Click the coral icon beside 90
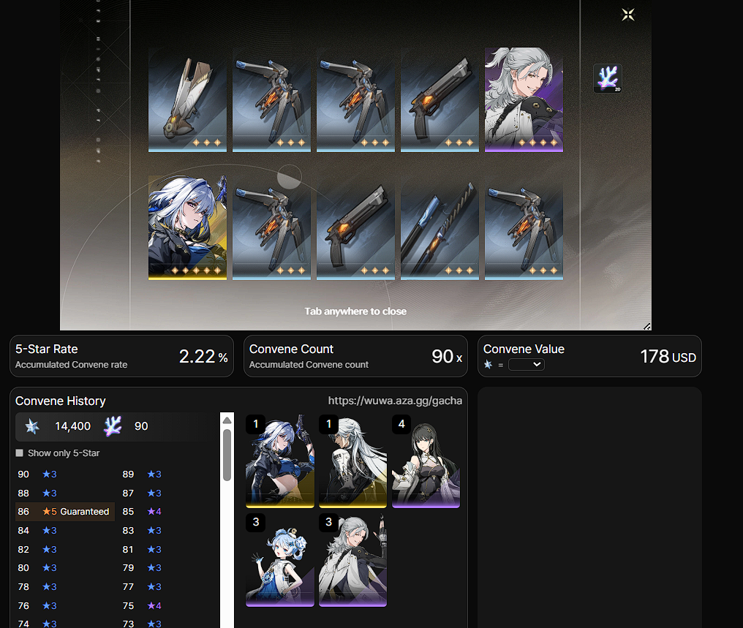Viewport: 743px width, 628px height. pos(113,426)
